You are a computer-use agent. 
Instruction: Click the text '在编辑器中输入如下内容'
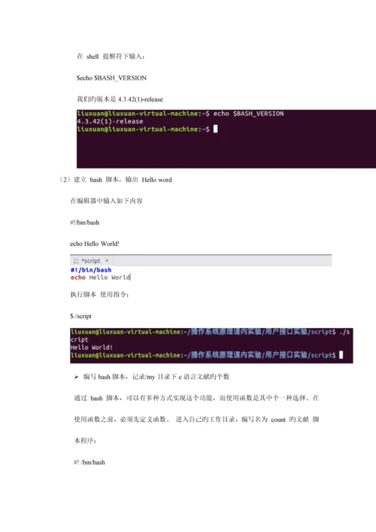click(x=107, y=201)
